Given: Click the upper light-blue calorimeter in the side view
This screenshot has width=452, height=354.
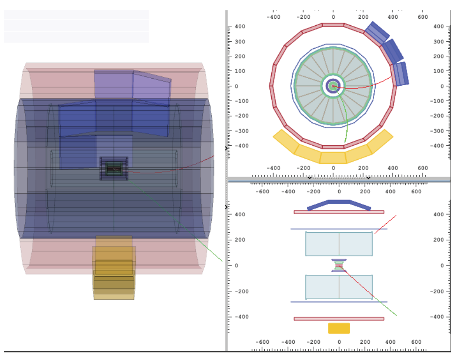Looking at the screenshot, I should tap(339, 243).
